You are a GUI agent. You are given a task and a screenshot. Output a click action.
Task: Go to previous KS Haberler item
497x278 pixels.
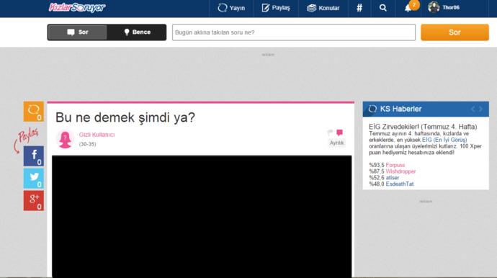pyautogui.click(x=473, y=109)
